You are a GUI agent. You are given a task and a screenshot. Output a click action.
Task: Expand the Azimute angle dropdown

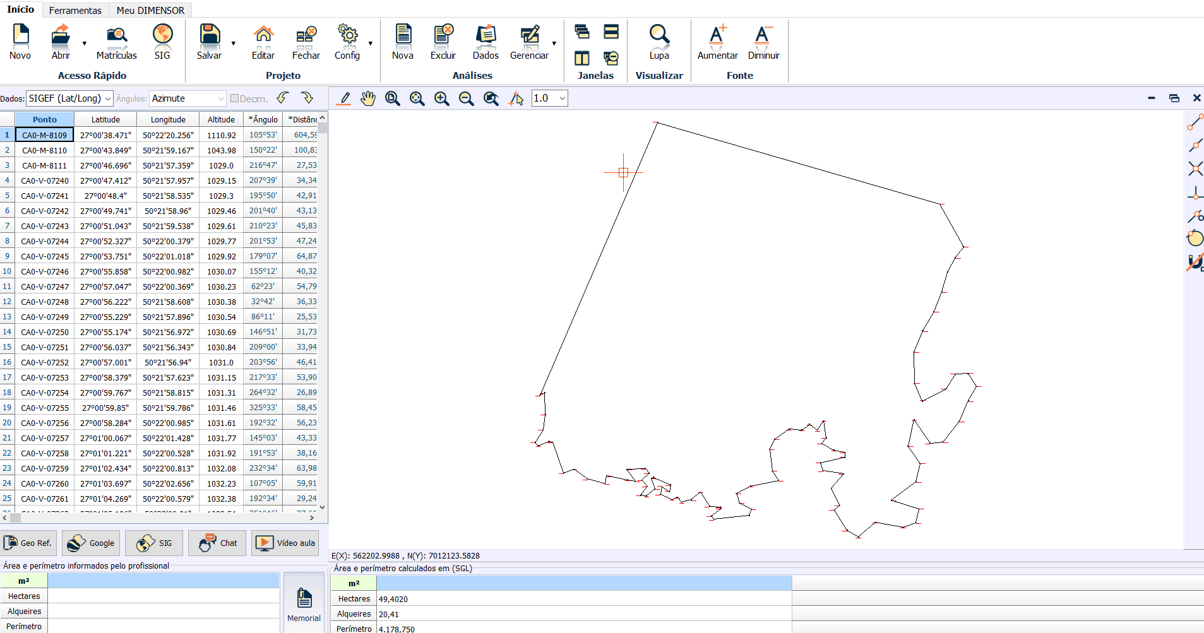188,98
